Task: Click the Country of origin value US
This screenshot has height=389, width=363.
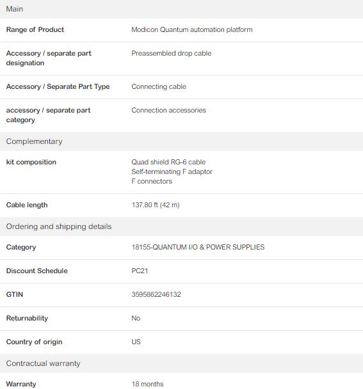Action: point(136,342)
